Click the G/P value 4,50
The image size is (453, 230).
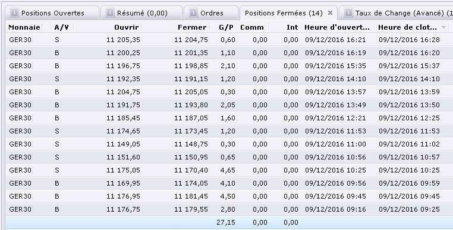pyautogui.click(x=228, y=196)
